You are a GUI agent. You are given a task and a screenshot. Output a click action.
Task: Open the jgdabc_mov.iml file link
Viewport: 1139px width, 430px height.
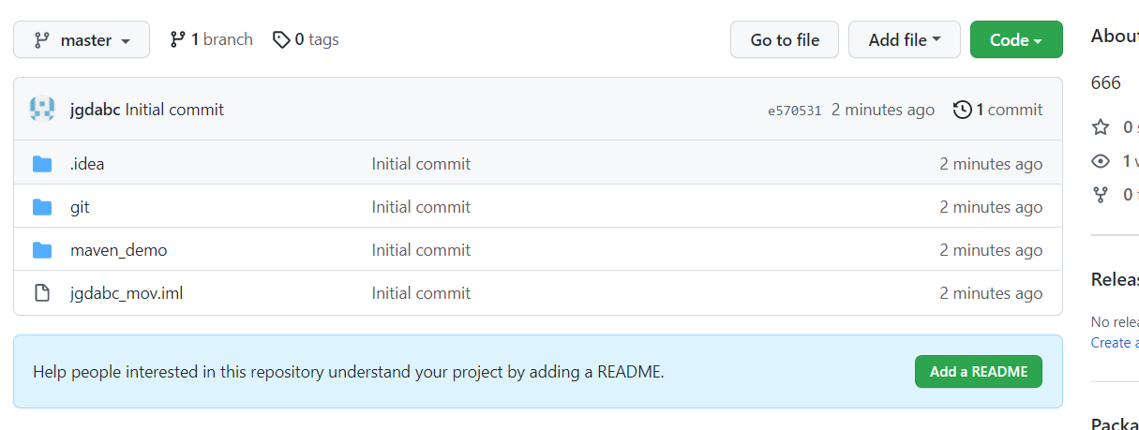coord(127,293)
